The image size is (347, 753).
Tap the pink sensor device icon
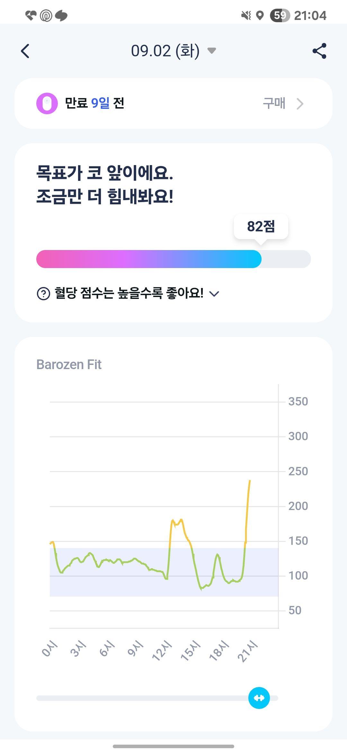click(47, 103)
